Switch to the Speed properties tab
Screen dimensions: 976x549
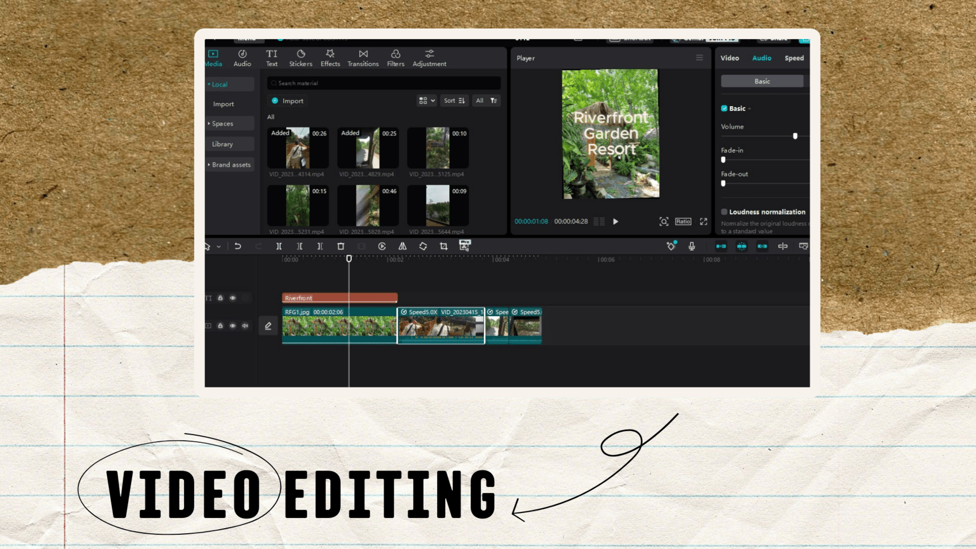(794, 58)
